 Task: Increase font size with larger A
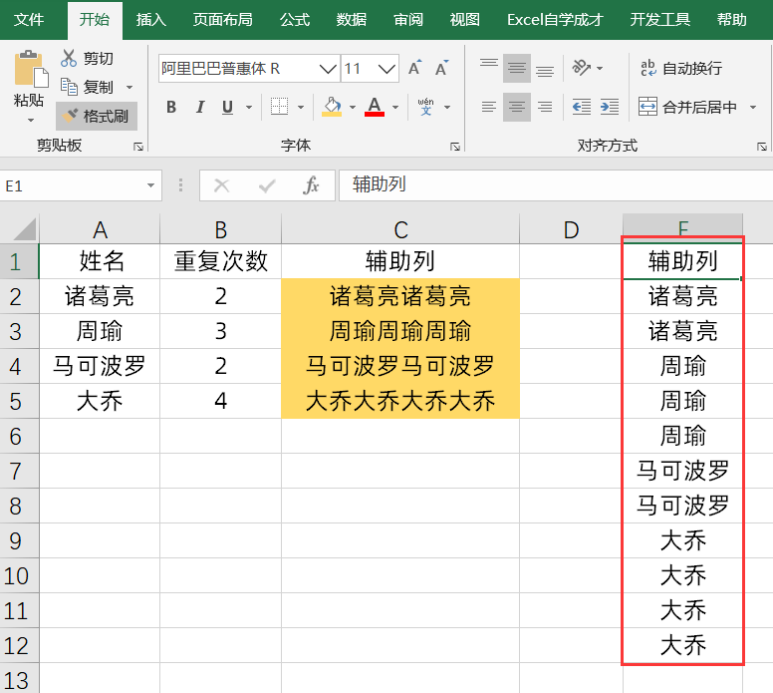(415, 68)
